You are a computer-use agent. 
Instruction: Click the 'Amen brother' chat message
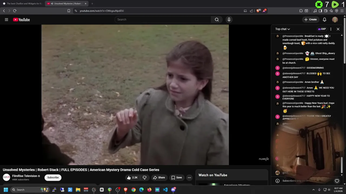click(x=303, y=82)
